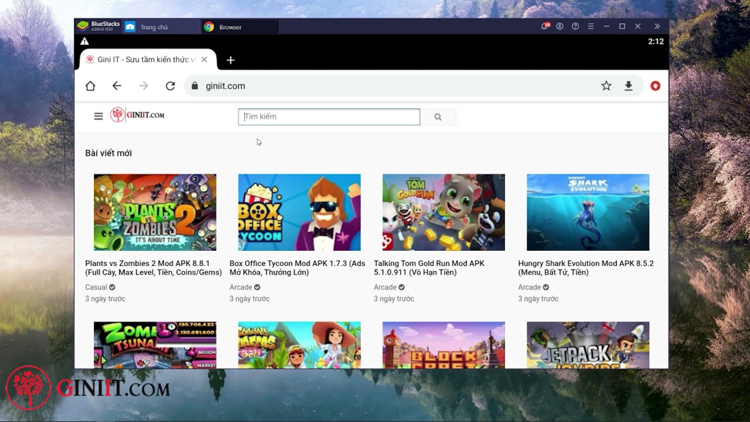Open BlueStacks help question mark icon
Screen dimensions: 750x422
[575, 26]
